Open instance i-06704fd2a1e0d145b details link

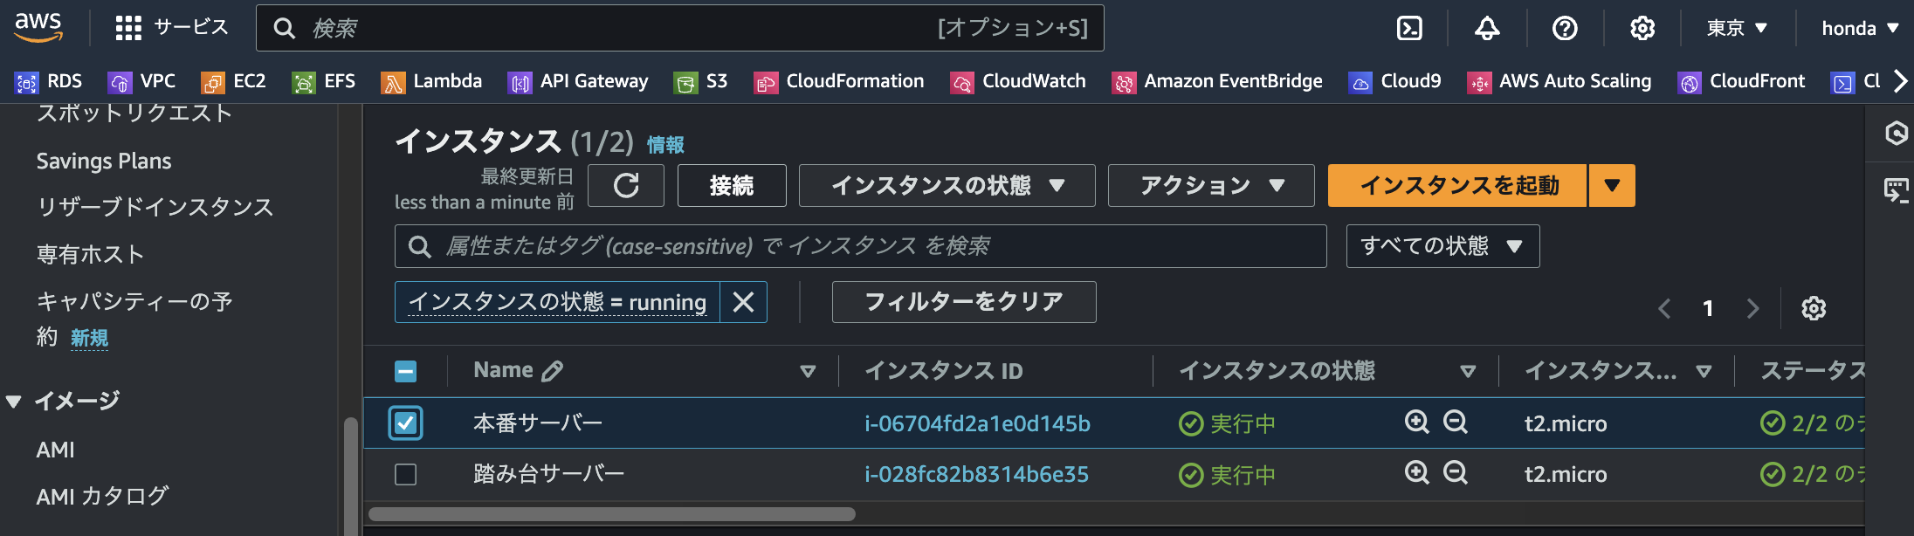(977, 423)
